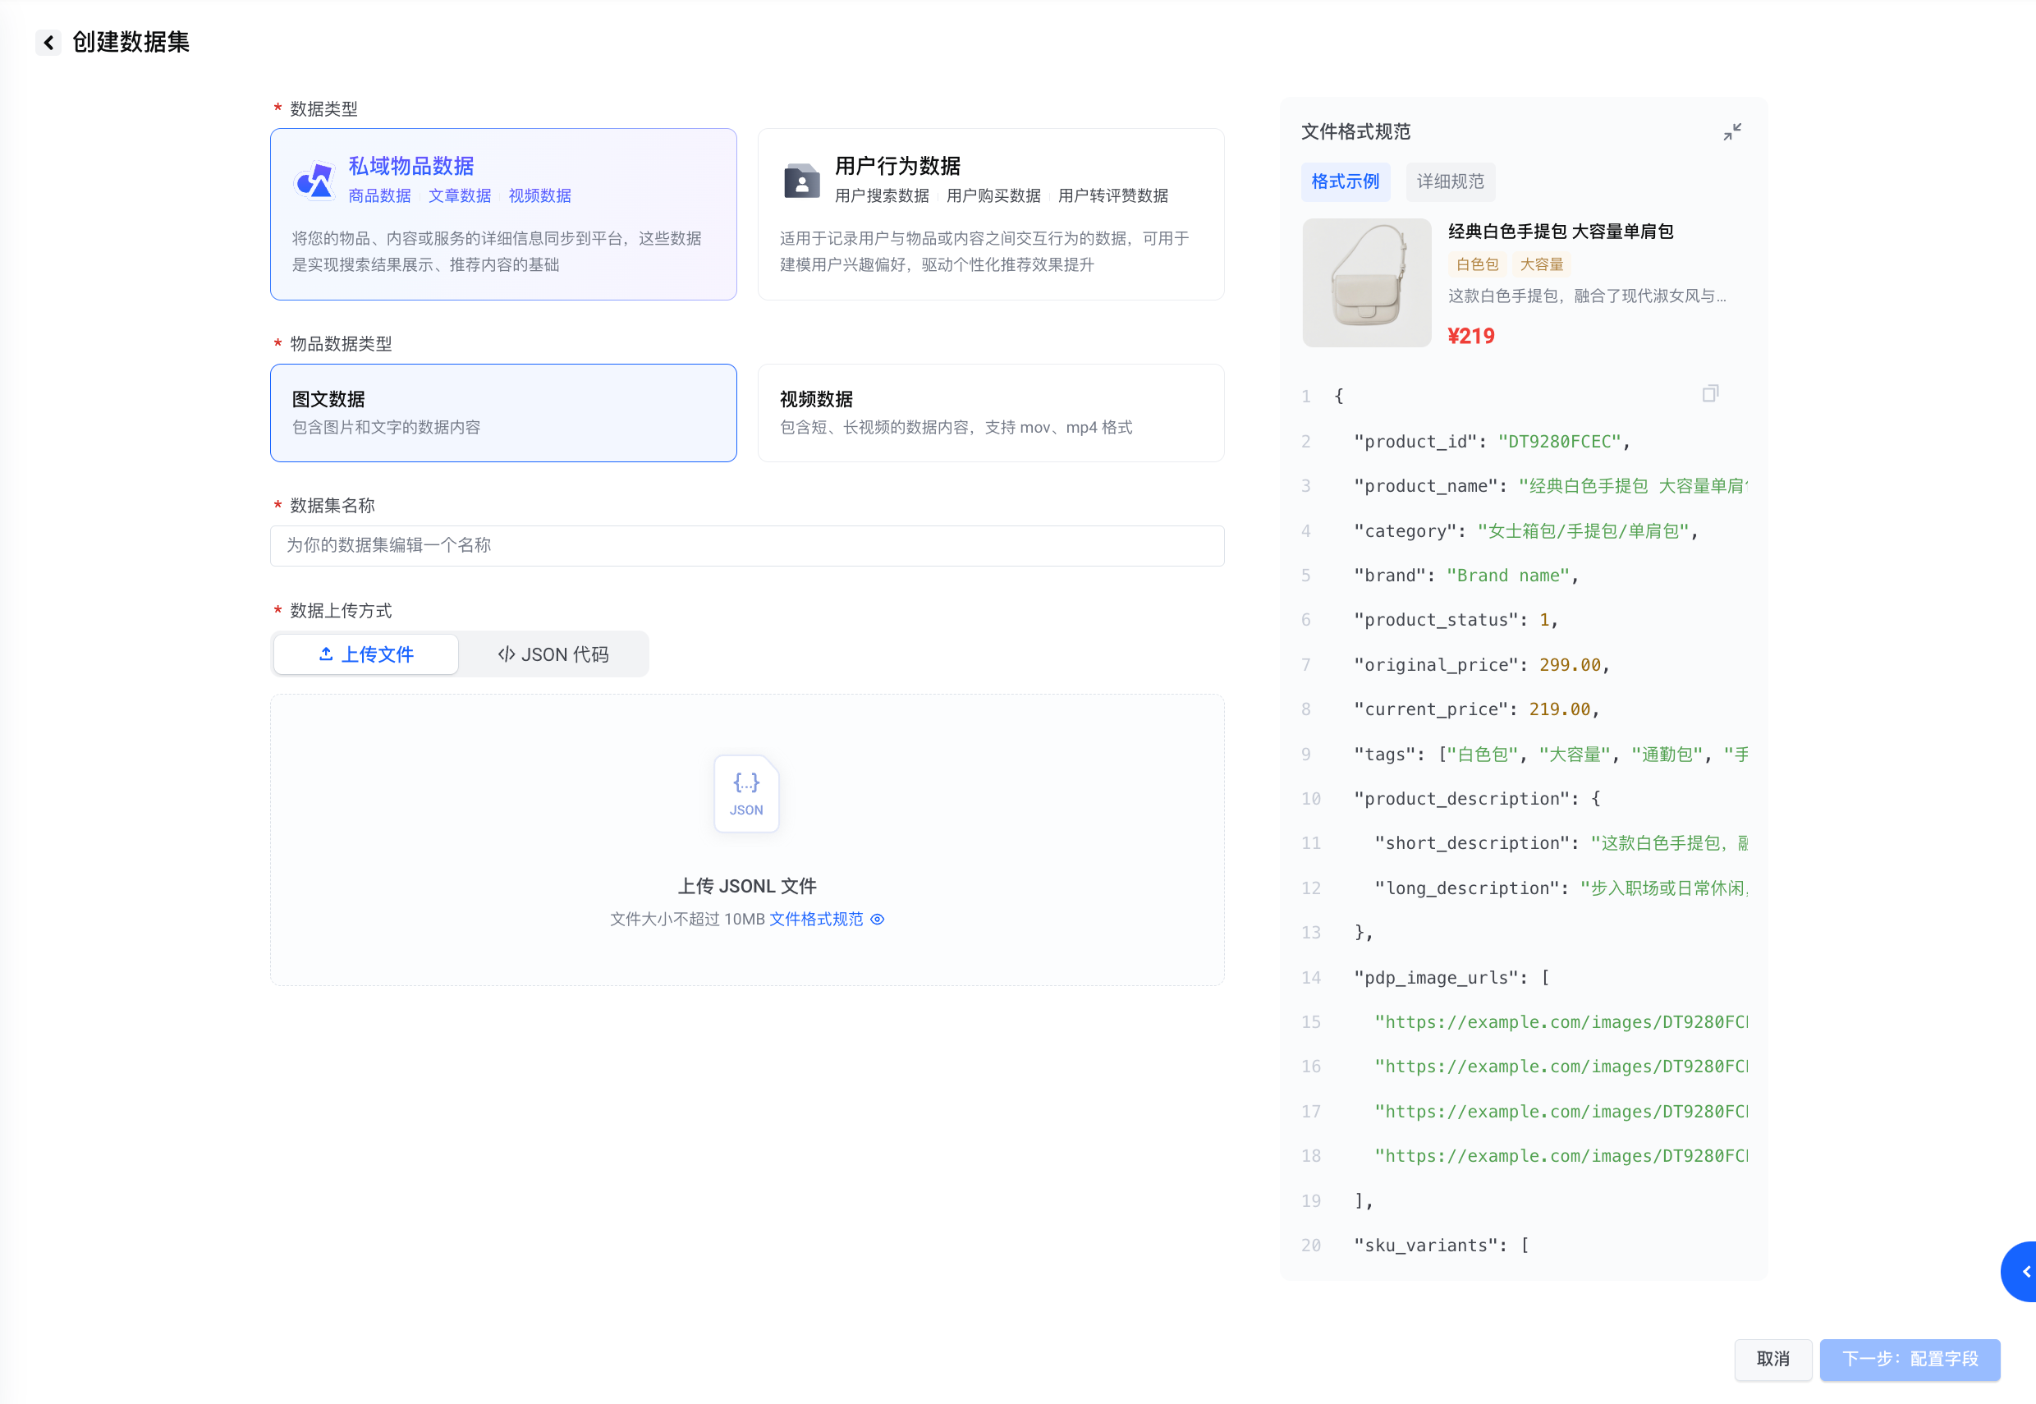This screenshot has height=1404, width=2036.
Task: Click the 取消 button
Action: click(1772, 1359)
